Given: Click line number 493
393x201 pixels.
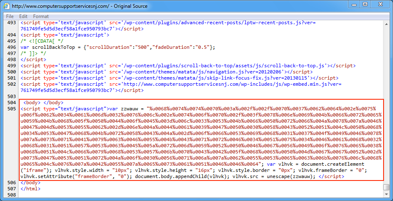Looking at the screenshot, I should 11,23.
